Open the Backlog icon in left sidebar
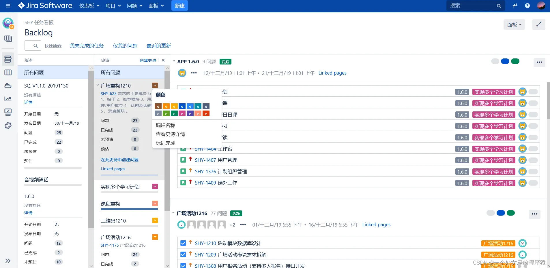The width and height of the screenshot is (550, 268). click(x=8, y=59)
